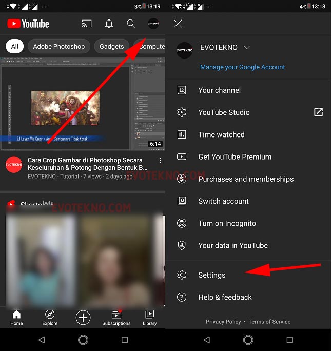Open the video's three-dot options menu
This screenshot has width=332, height=351.
coord(160,161)
